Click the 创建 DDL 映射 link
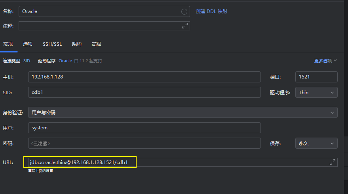 (x=211, y=11)
